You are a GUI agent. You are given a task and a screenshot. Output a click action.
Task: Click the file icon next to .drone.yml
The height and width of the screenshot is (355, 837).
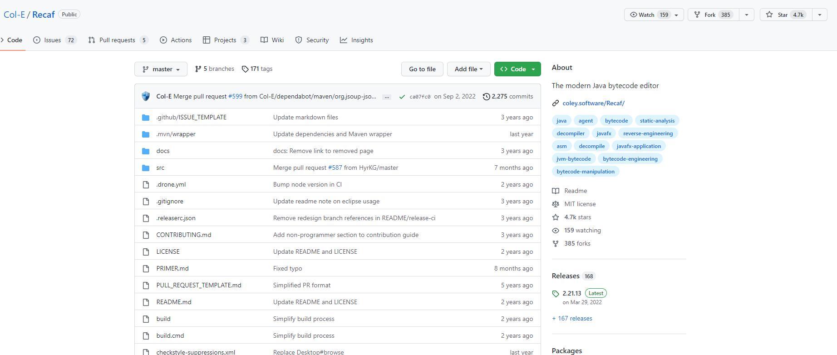[146, 185]
